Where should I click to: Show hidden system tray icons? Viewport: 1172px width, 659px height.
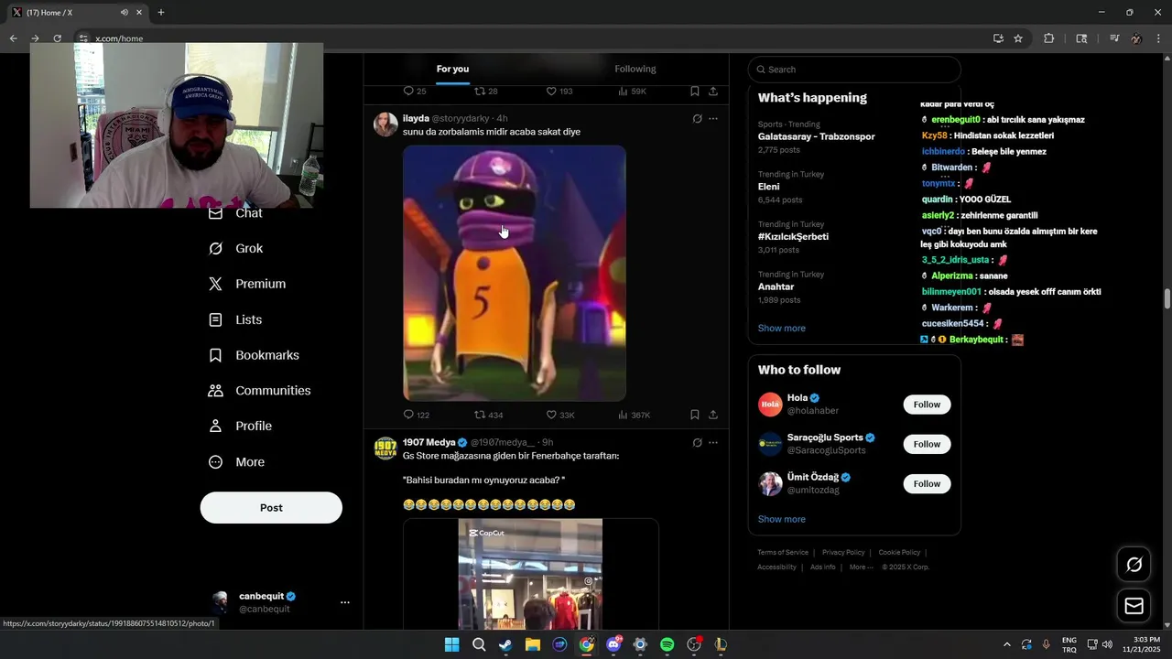point(1007,644)
